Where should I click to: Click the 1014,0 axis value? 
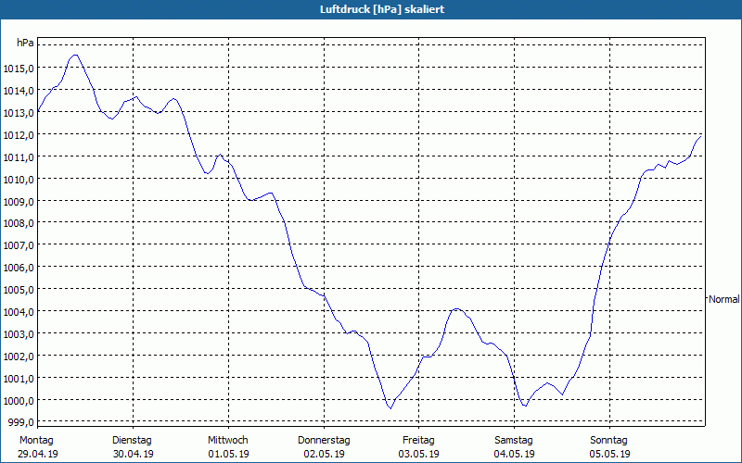pos(19,91)
